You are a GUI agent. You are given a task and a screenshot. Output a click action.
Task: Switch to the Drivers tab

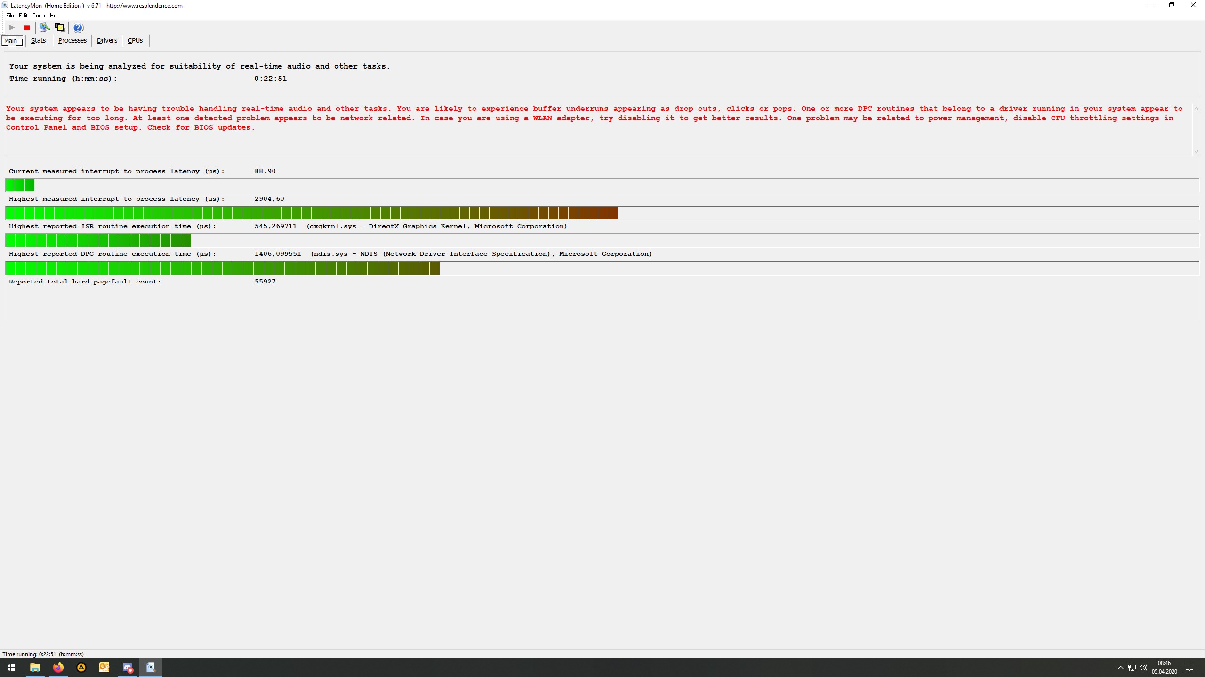click(107, 40)
